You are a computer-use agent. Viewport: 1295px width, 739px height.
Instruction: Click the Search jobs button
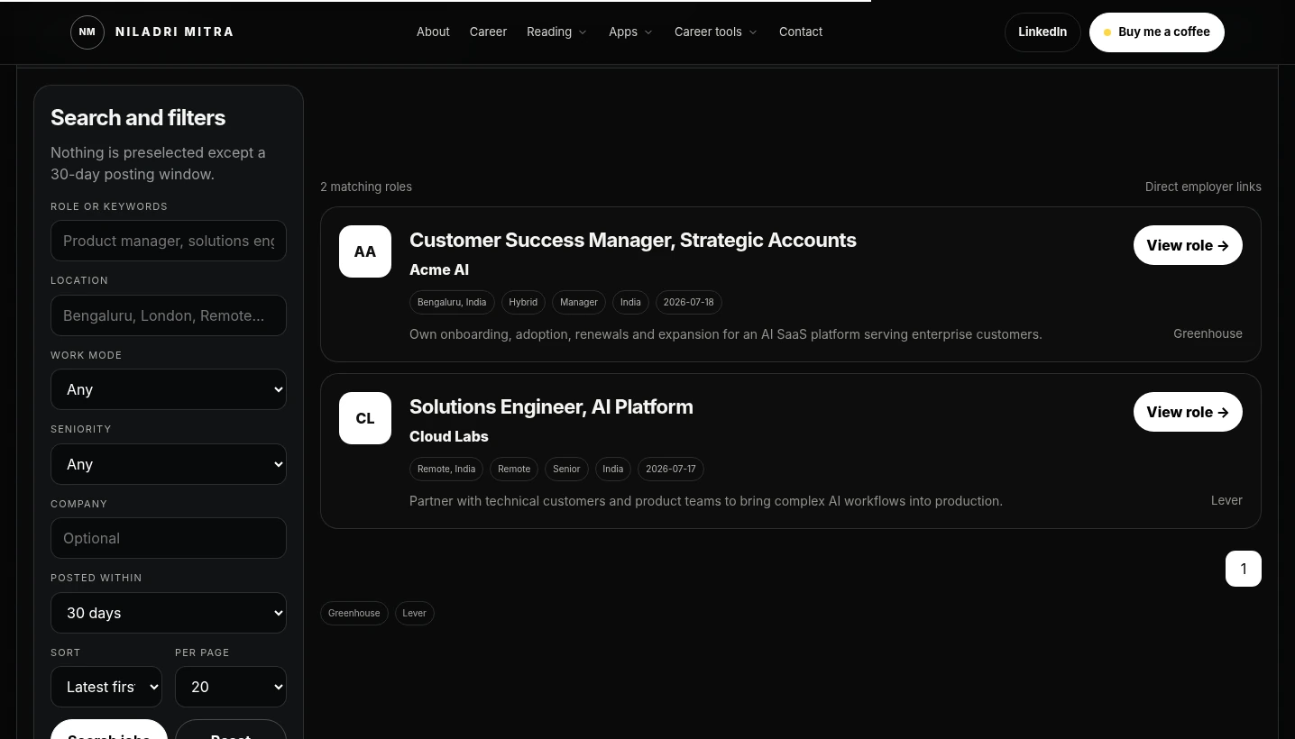[x=109, y=731]
